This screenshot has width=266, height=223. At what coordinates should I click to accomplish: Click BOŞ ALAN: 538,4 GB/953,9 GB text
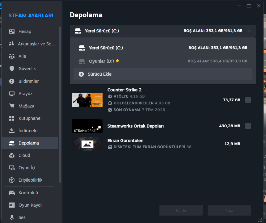217,61
